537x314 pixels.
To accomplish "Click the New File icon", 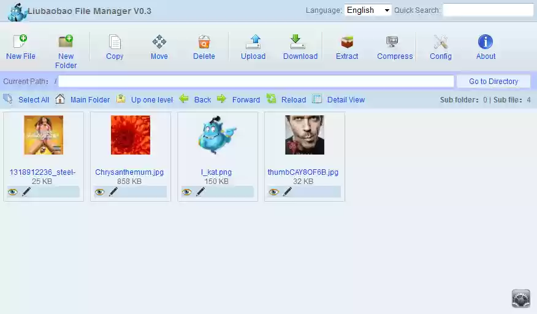I will tap(20, 42).
